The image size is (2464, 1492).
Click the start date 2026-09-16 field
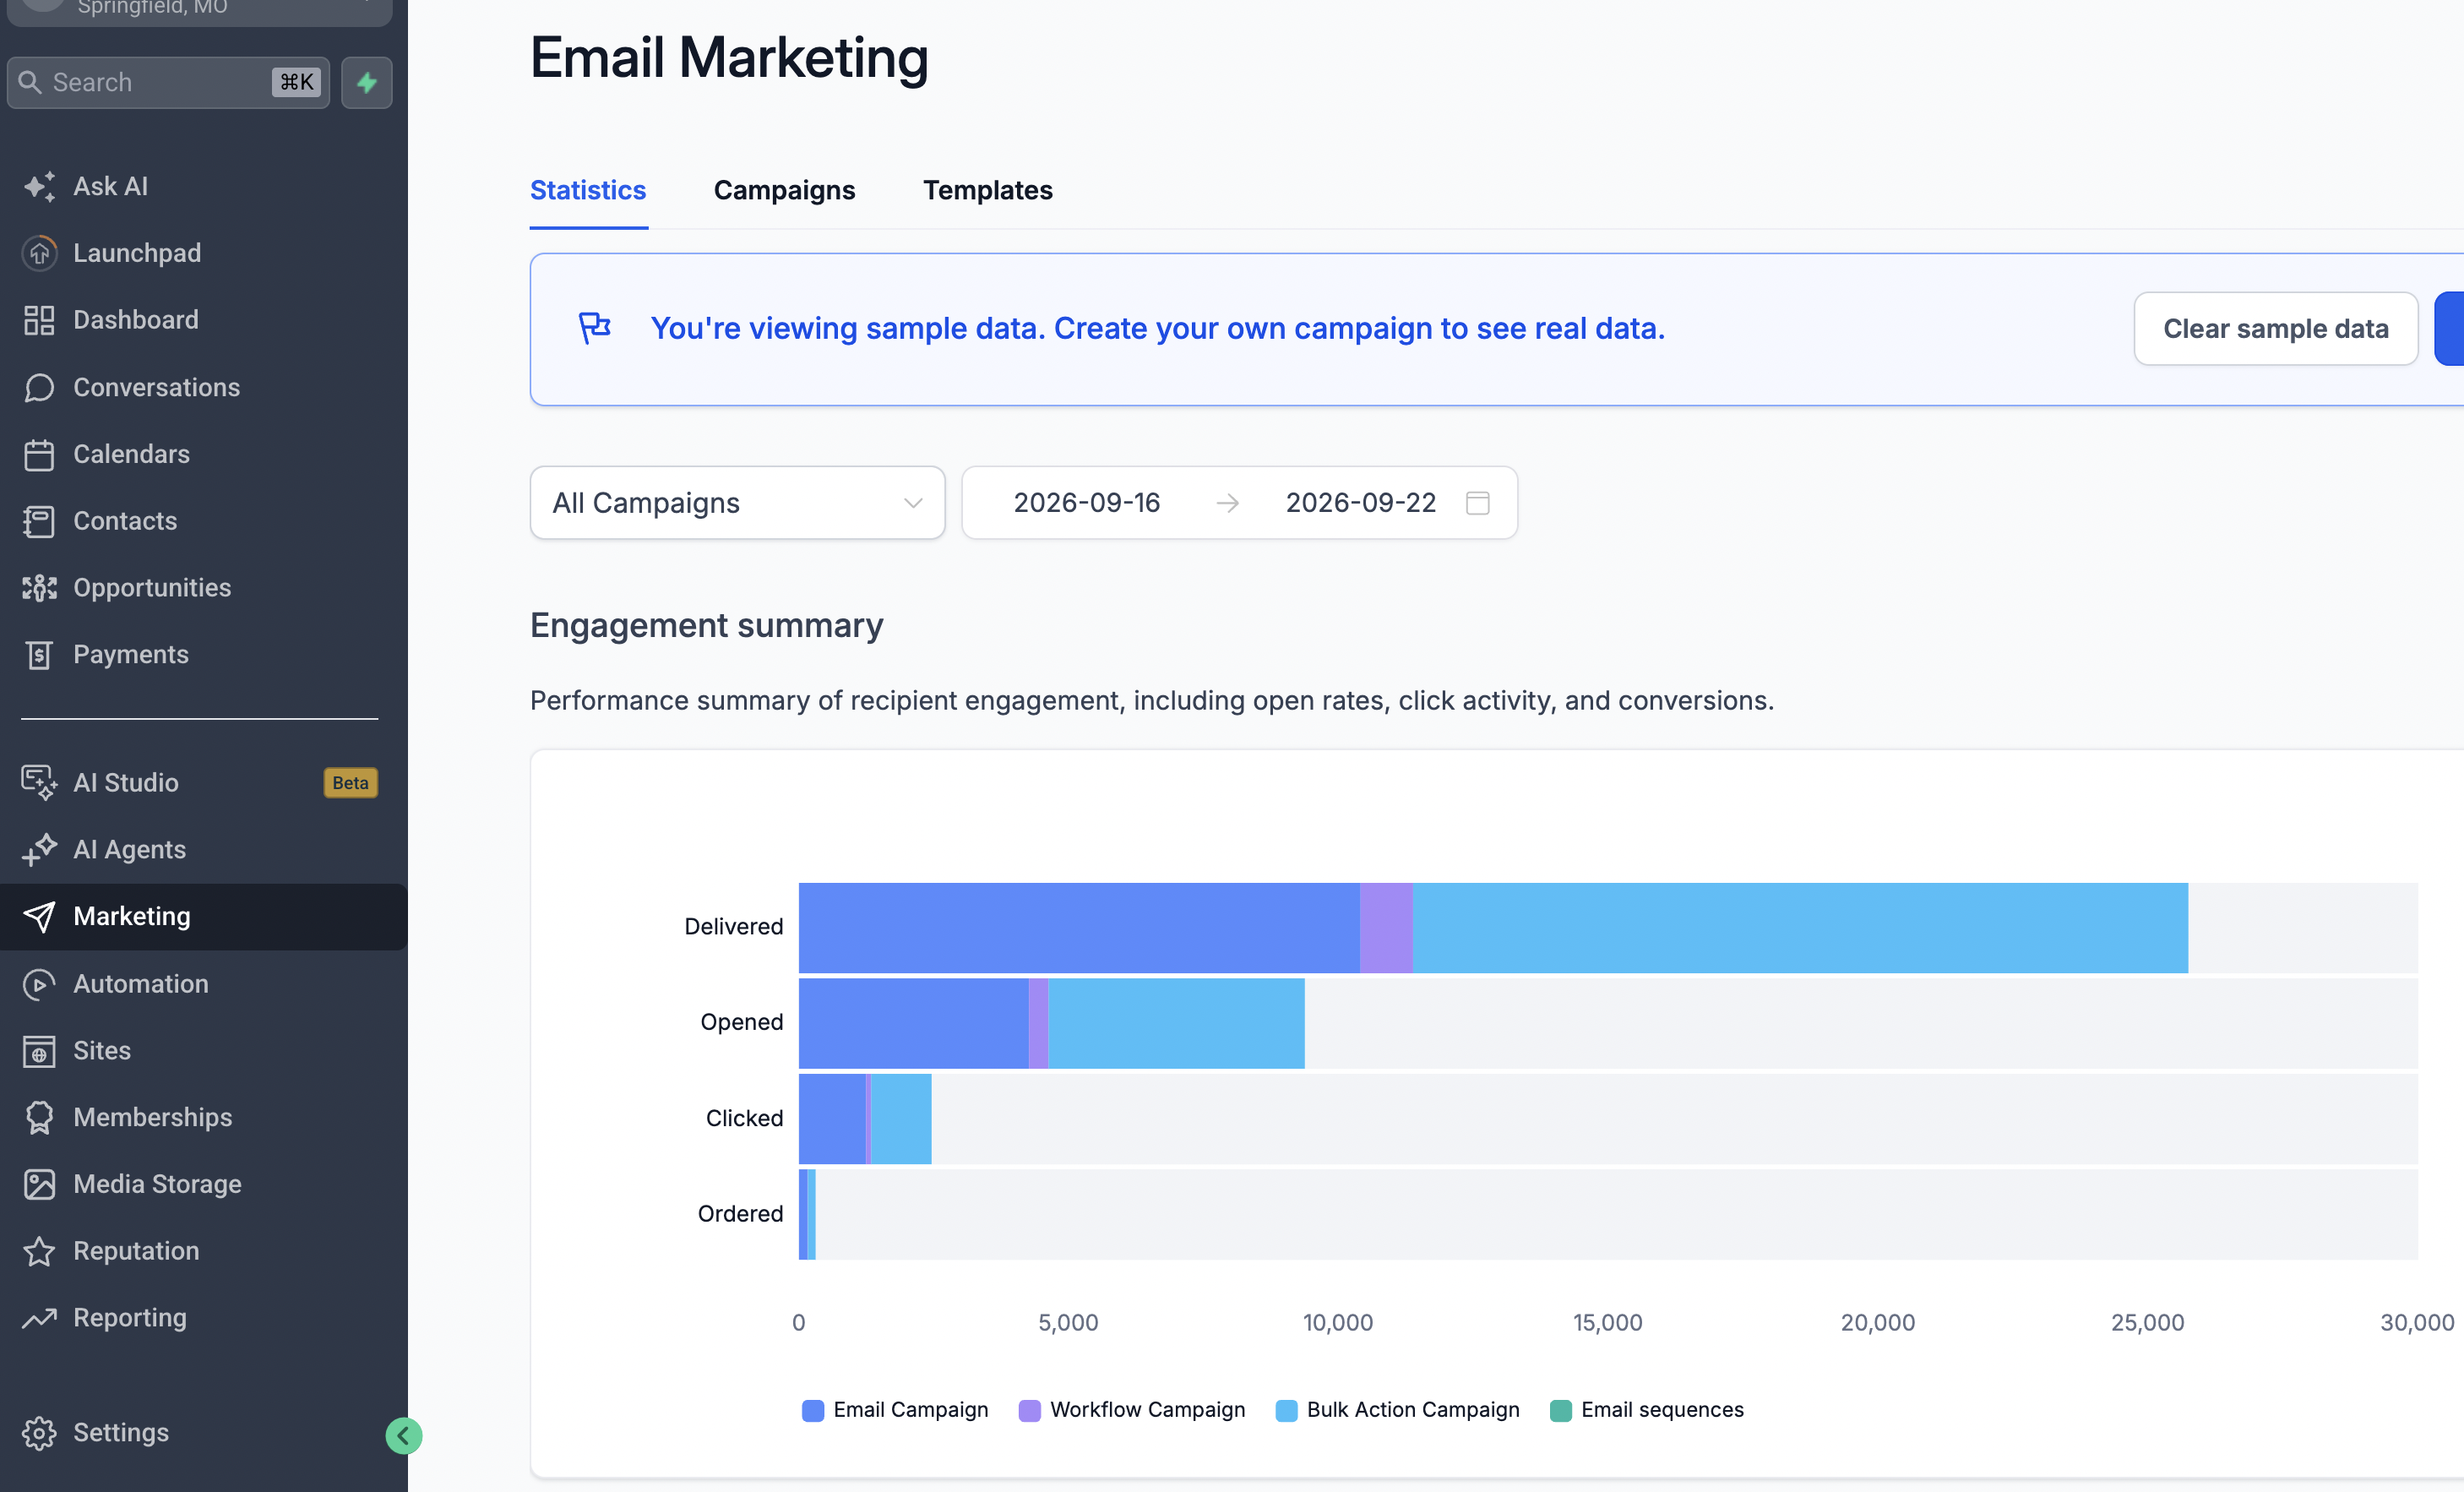point(1086,503)
